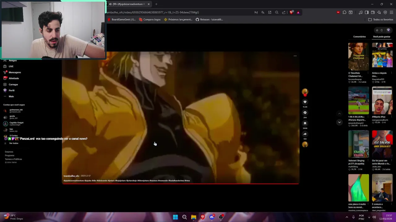
Task: Open Termos e Políticas footer link
Action: [x=13, y=159]
